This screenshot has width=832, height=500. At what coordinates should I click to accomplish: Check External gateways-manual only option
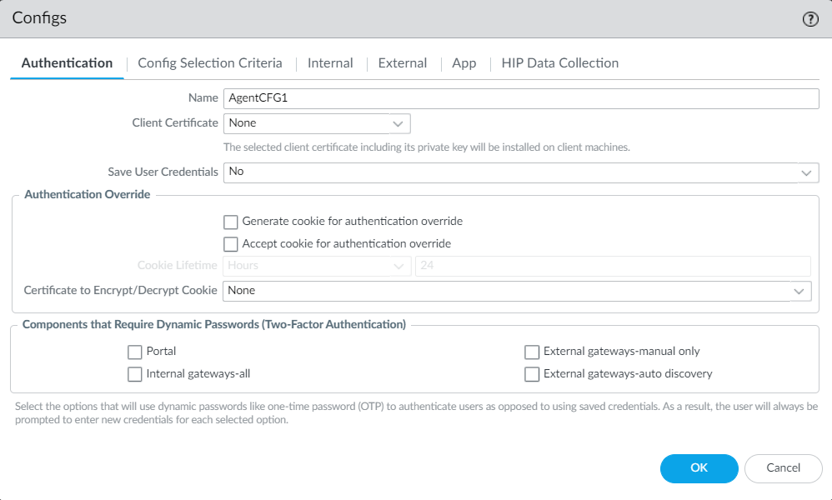[532, 352]
